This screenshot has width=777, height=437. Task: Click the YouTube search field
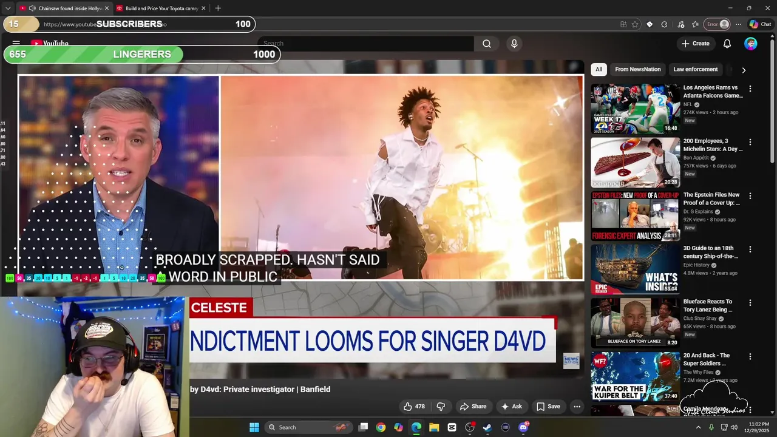click(365, 44)
